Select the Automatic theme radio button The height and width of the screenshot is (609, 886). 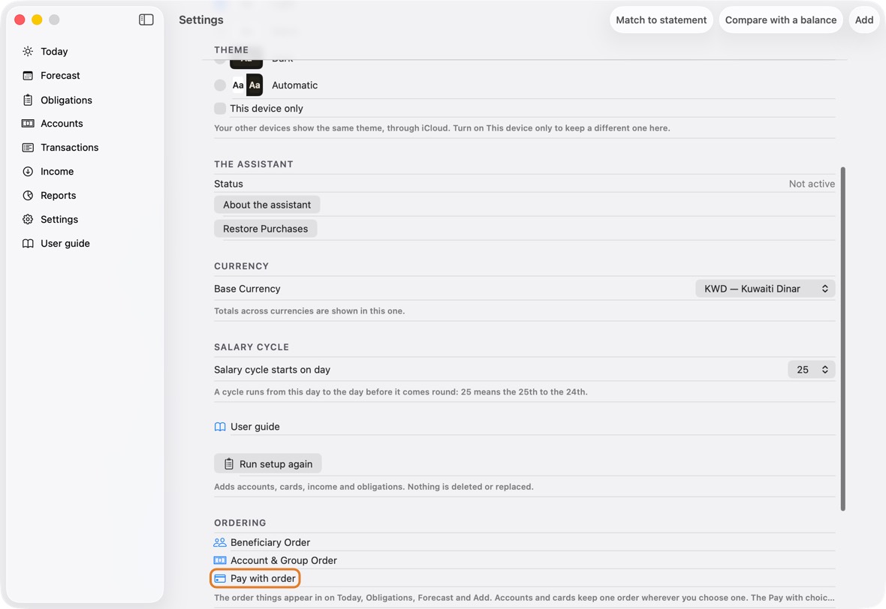point(220,85)
